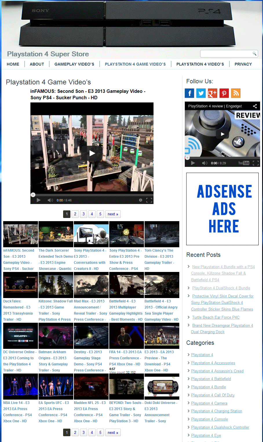Open The Dark Sorcerer video thumbnail
Screen dimensions: 263x442
56,234
